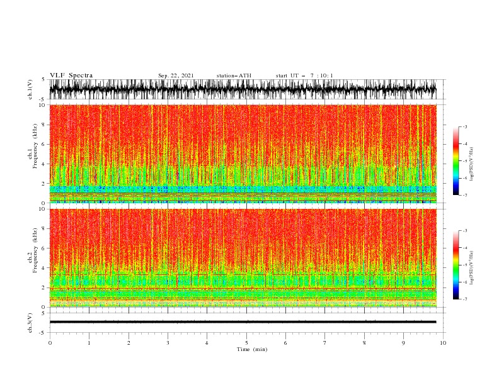Click the time axis tick label '3'
The image size is (499, 385).
[x=168, y=343]
